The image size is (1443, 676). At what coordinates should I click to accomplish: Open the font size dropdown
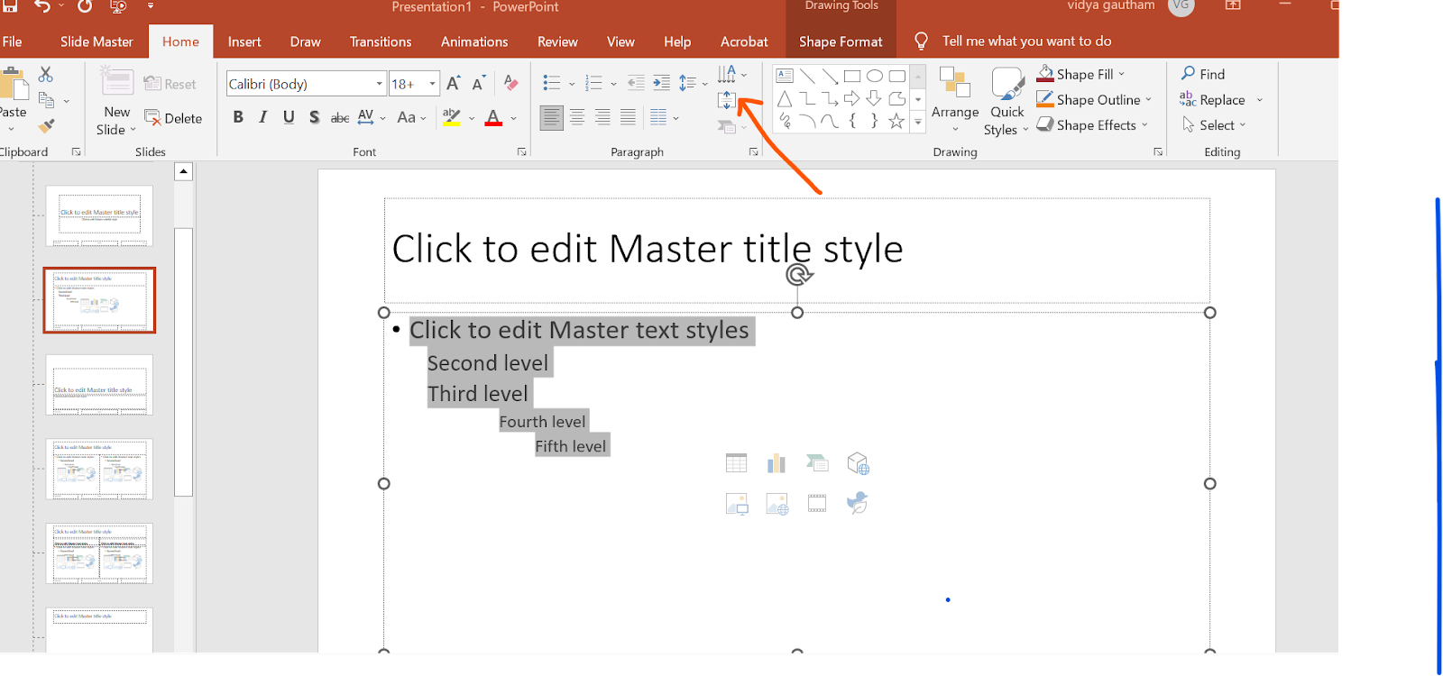pyautogui.click(x=433, y=84)
